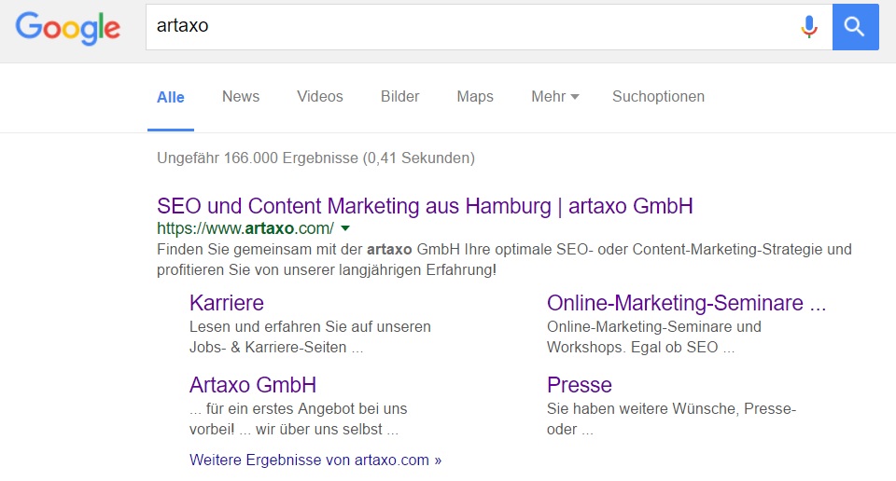Image resolution: width=896 pixels, height=481 pixels.
Task: Open the Karriere sitelink
Action: (227, 303)
